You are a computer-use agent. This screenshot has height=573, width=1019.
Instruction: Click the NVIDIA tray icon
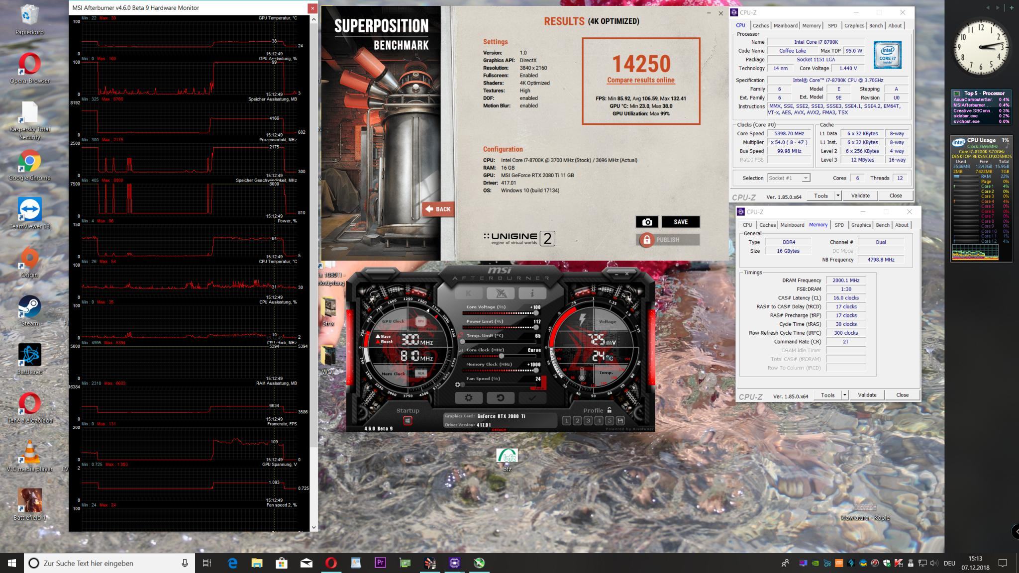pyautogui.click(x=815, y=563)
